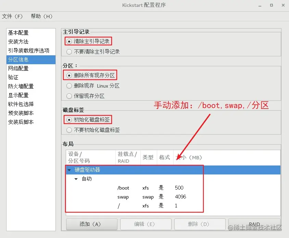Image resolution: width=289 pixels, height=238 pixels.
Task: Click the 删除 (D) button
Action: click(200, 224)
